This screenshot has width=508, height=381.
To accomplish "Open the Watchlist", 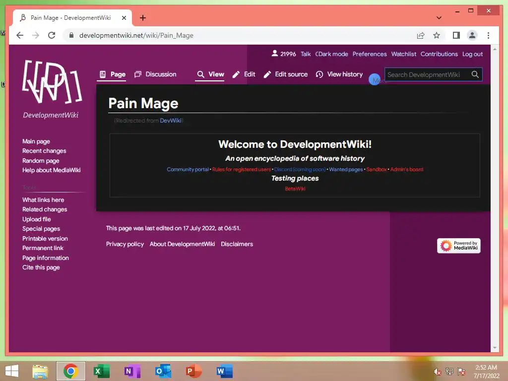I will click(404, 54).
